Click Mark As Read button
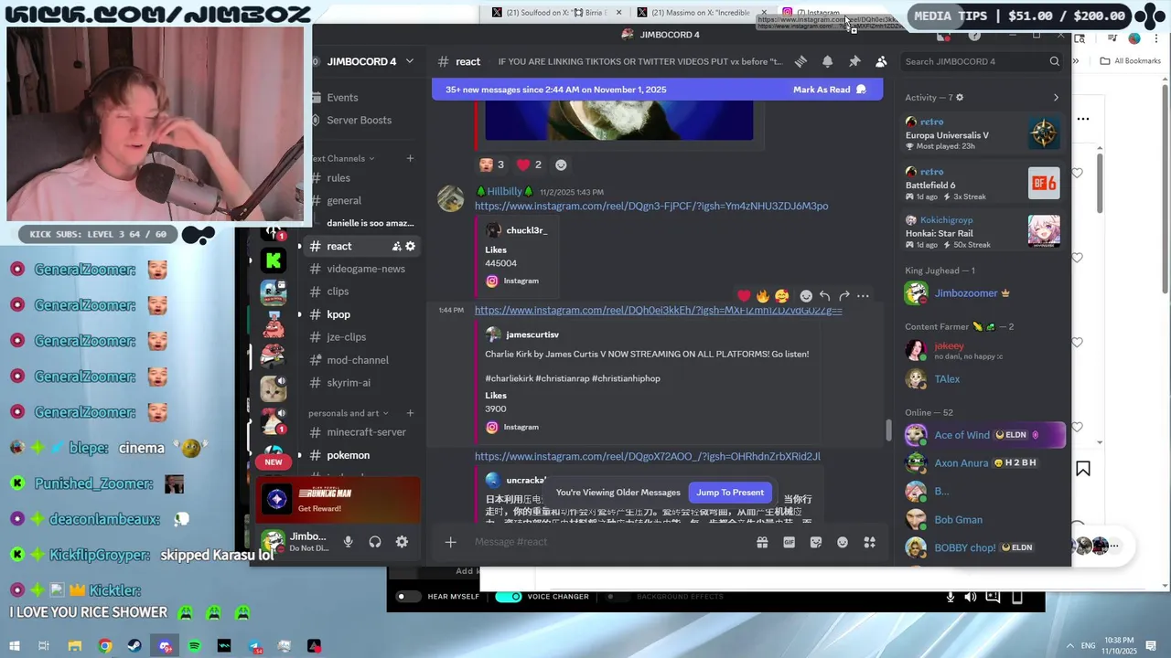Screen dimensions: 1171x658 [829, 90]
